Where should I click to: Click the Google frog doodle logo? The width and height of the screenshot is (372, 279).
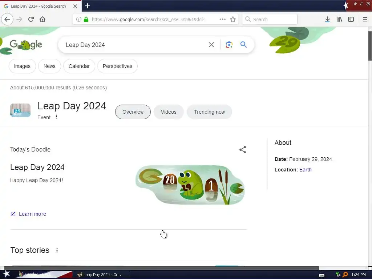(x=26, y=45)
